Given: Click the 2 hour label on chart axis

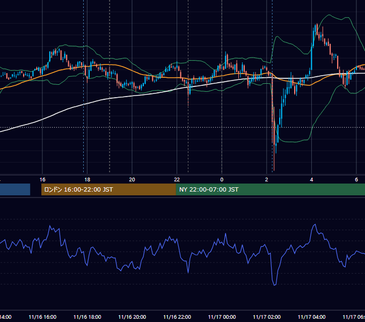Looking at the screenshot, I should (x=267, y=180).
